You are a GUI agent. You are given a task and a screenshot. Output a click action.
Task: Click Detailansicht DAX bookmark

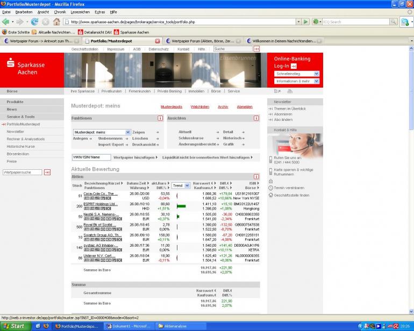(x=95, y=32)
